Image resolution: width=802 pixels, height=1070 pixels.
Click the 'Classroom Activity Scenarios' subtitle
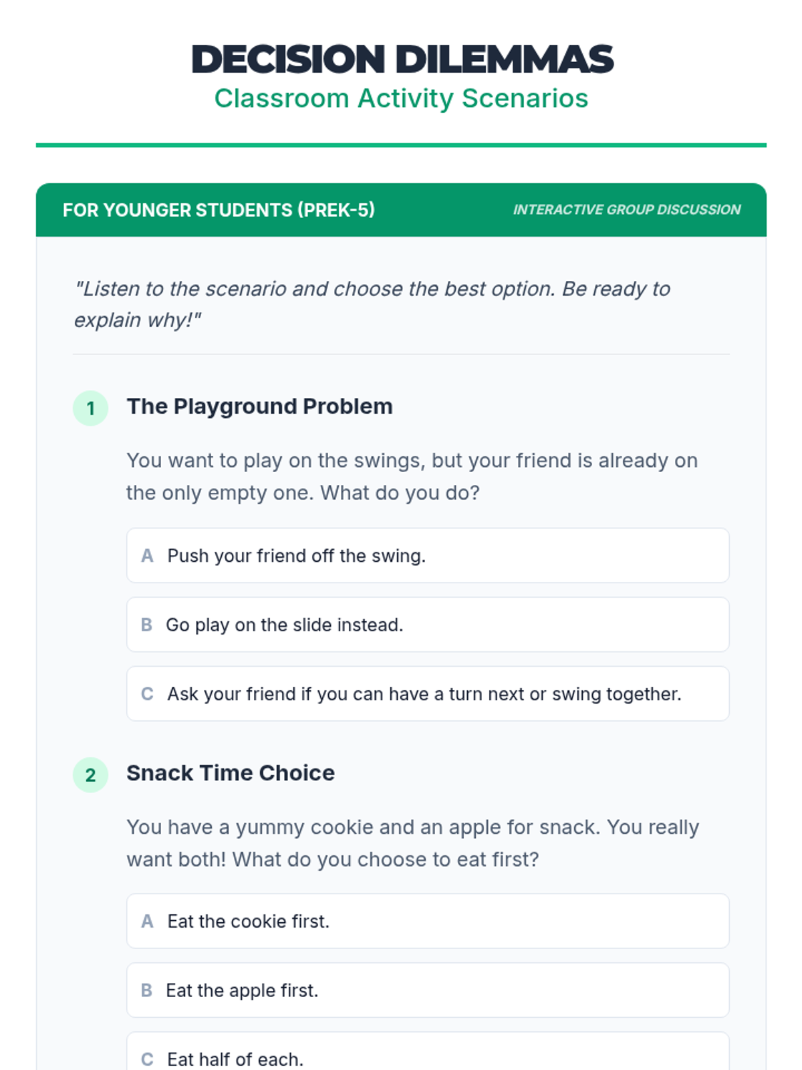[x=401, y=98]
